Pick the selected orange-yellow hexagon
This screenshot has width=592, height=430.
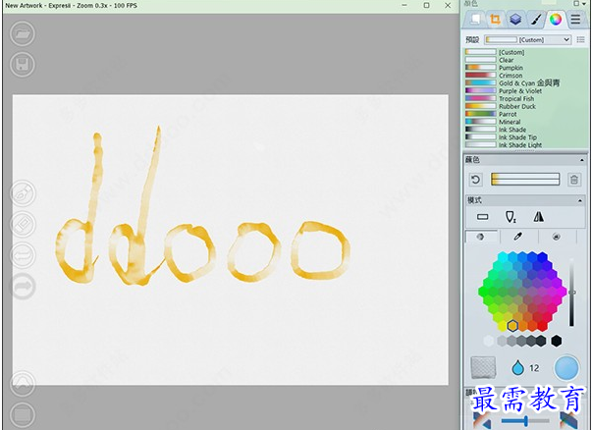tap(512, 326)
